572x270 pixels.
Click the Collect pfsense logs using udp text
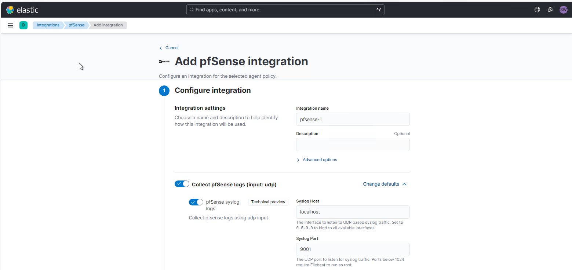(229, 218)
